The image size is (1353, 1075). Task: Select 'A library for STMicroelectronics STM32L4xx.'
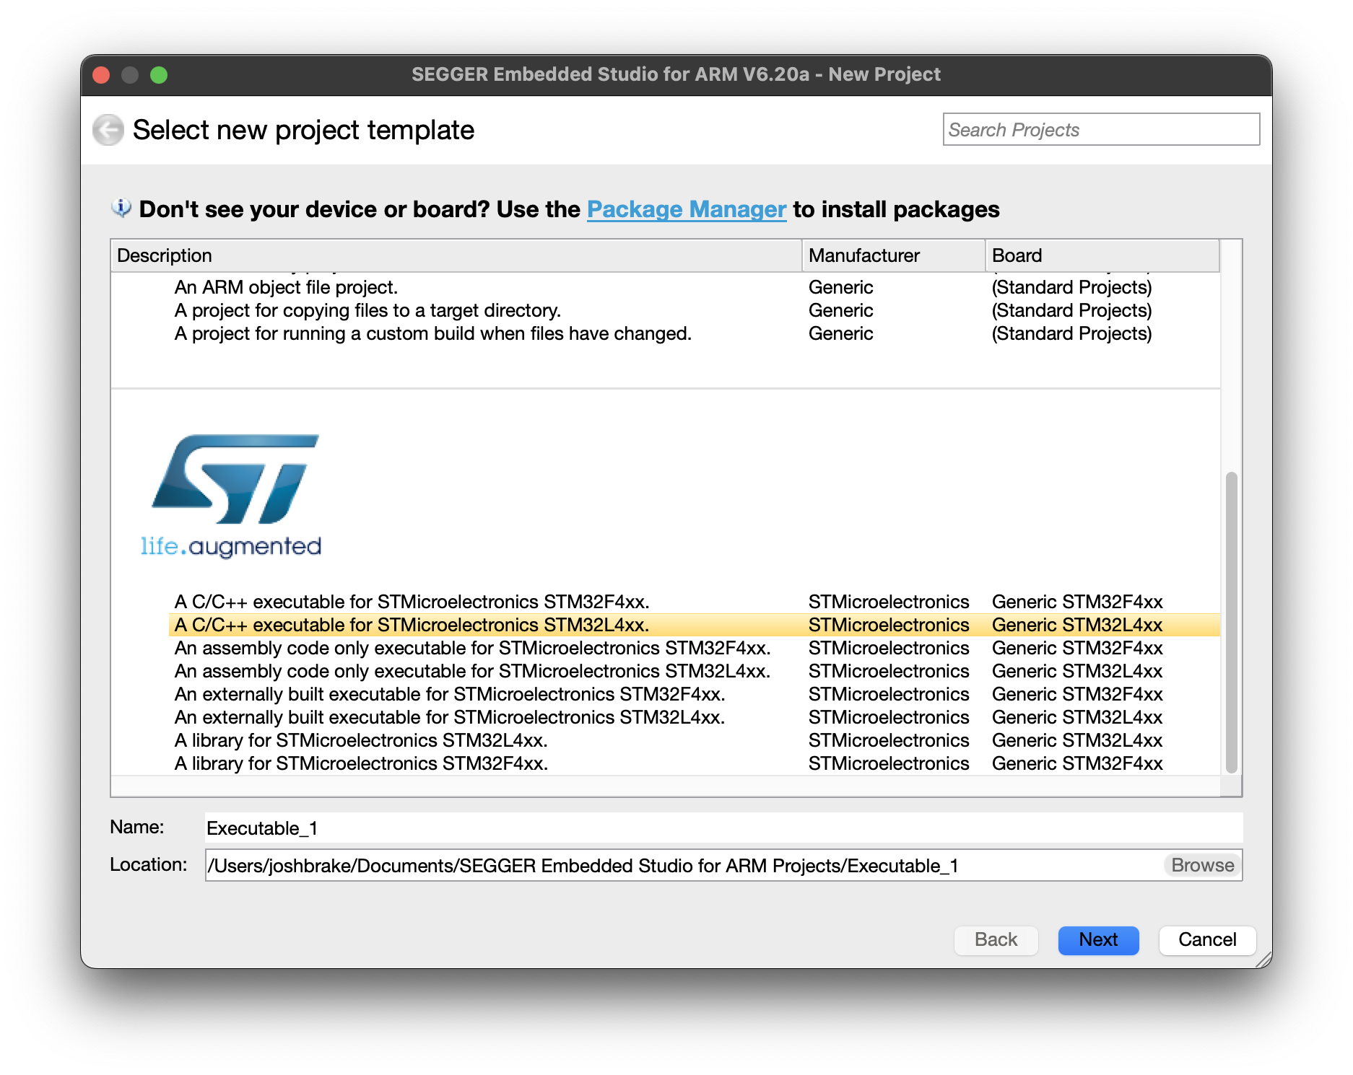[x=361, y=740]
